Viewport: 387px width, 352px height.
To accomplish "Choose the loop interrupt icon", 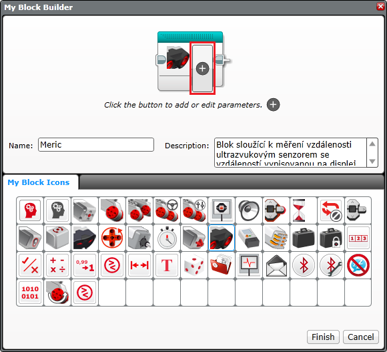I will point(331,210).
